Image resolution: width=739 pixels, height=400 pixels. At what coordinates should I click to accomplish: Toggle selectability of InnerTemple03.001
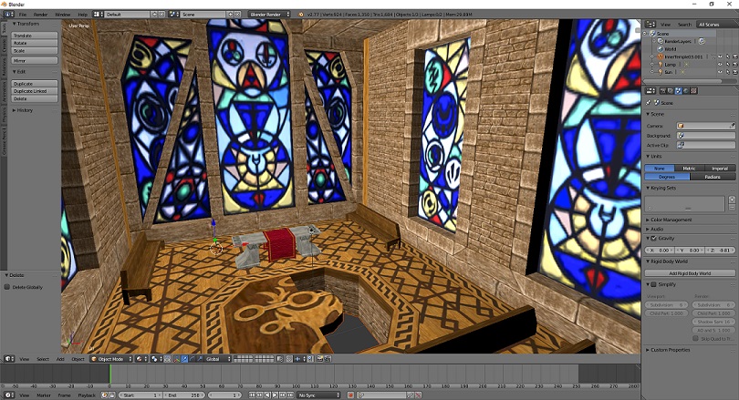pos(728,56)
